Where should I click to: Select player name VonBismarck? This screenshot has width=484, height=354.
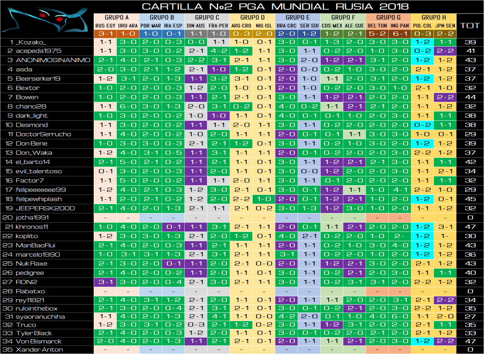38,341
